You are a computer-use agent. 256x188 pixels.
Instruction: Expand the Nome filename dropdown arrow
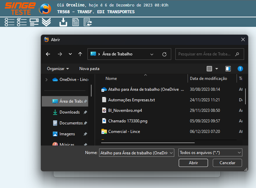click(171, 153)
